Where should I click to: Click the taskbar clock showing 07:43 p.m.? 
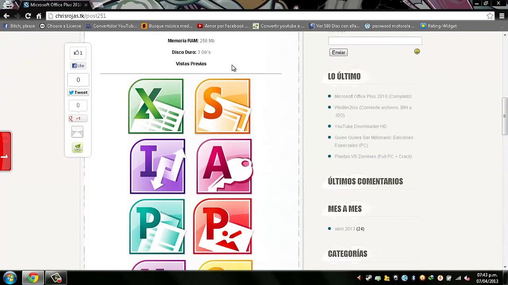487,278
